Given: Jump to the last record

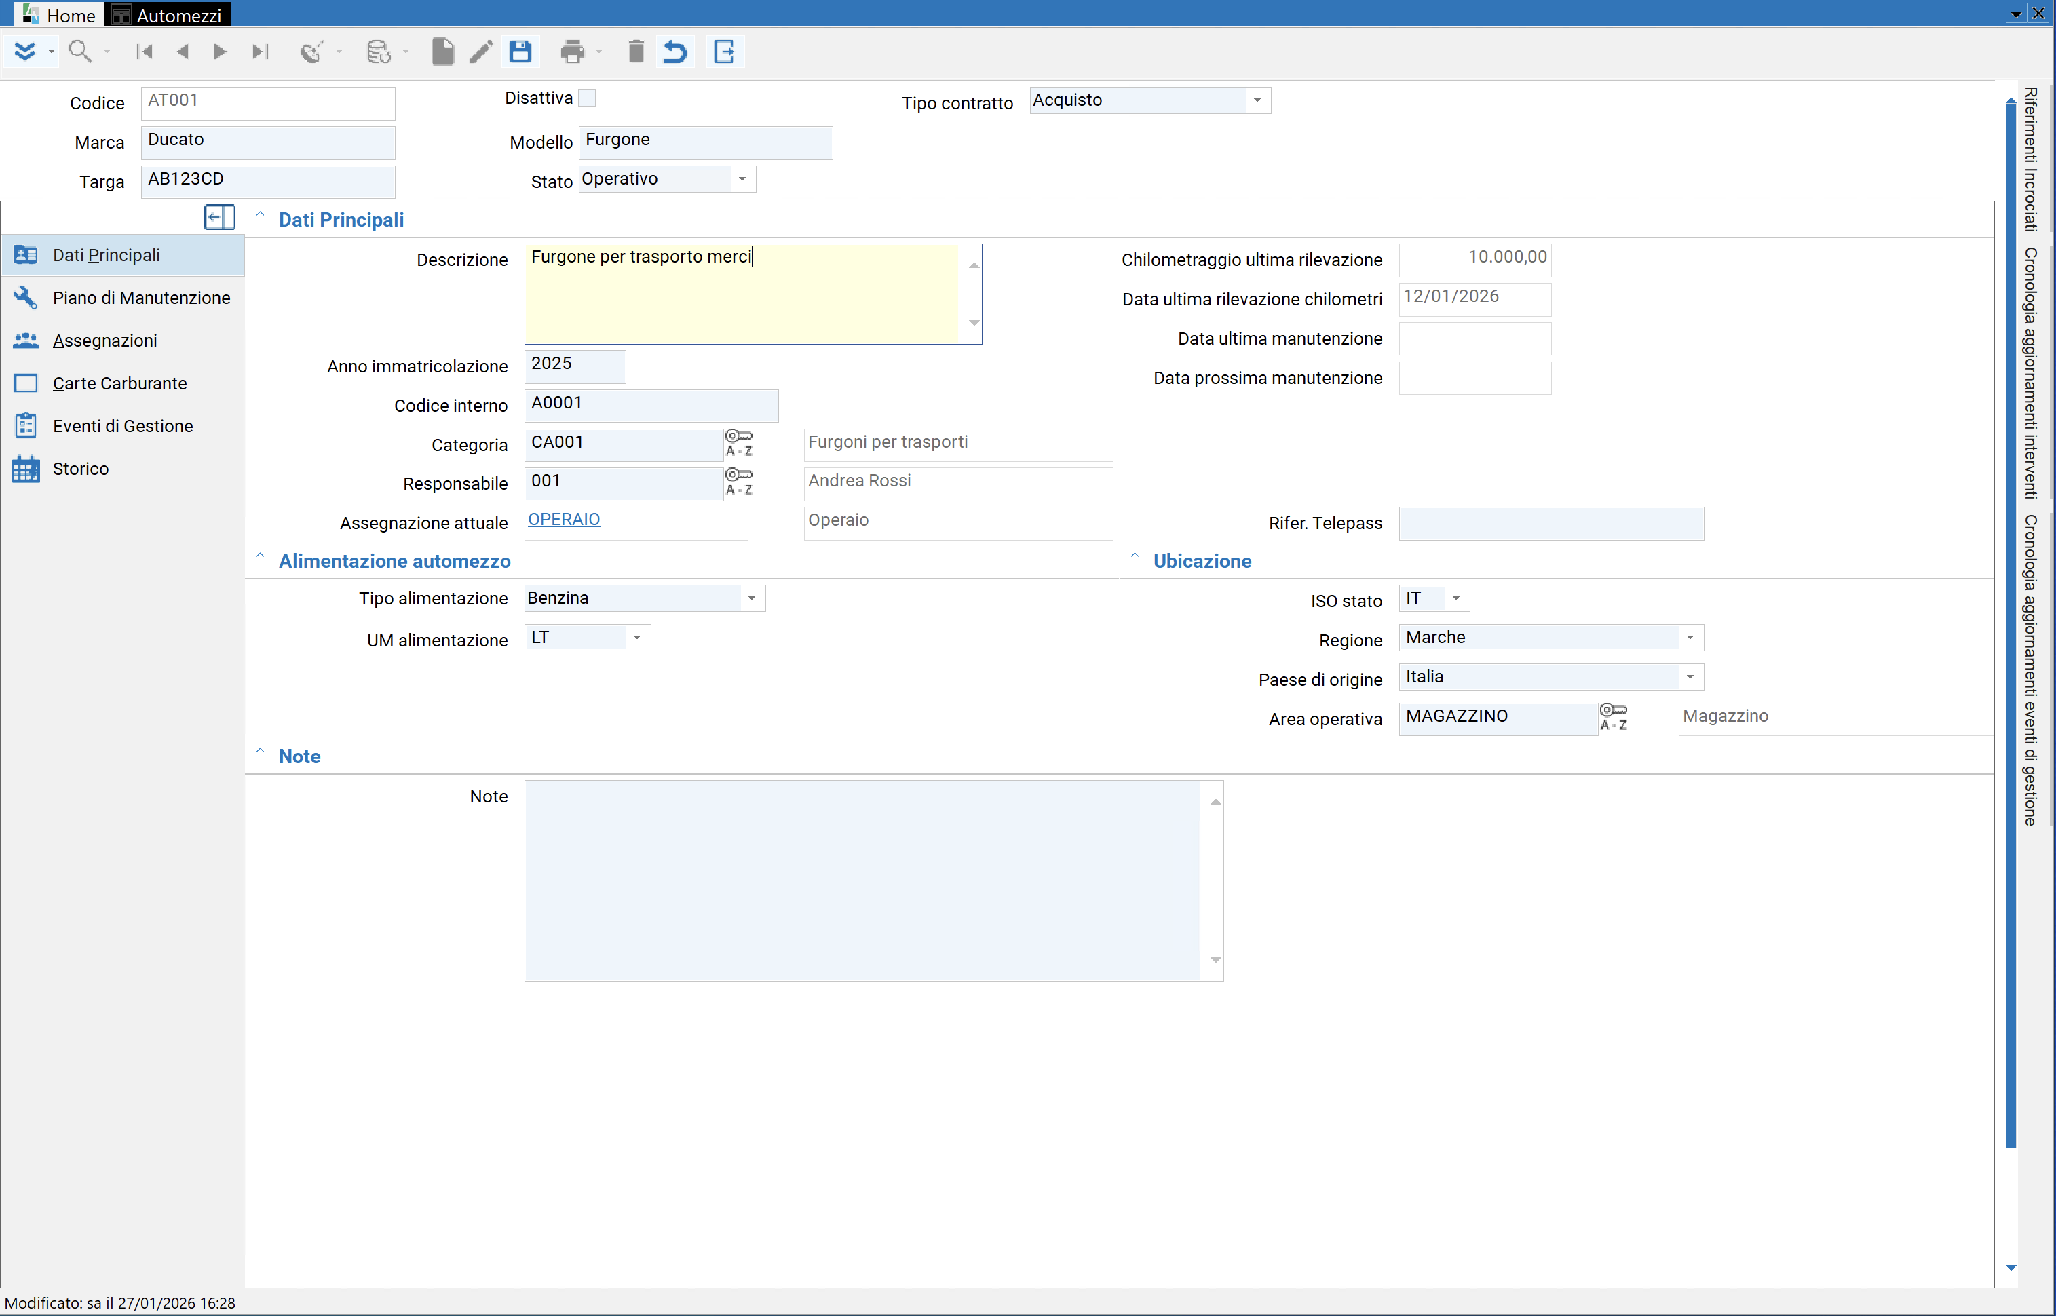Looking at the screenshot, I should click(x=260, y=52).
